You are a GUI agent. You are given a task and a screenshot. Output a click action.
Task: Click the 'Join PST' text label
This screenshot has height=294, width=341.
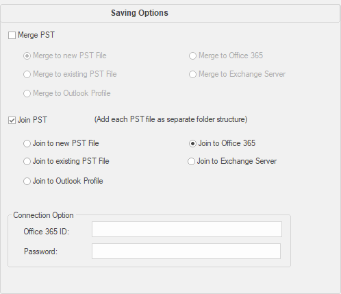32,120
